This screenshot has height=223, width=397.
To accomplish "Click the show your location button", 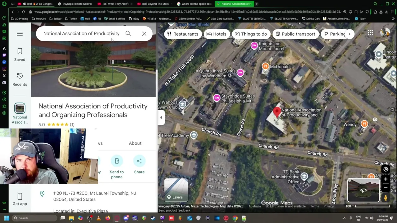I will click(x=386, y=169).
